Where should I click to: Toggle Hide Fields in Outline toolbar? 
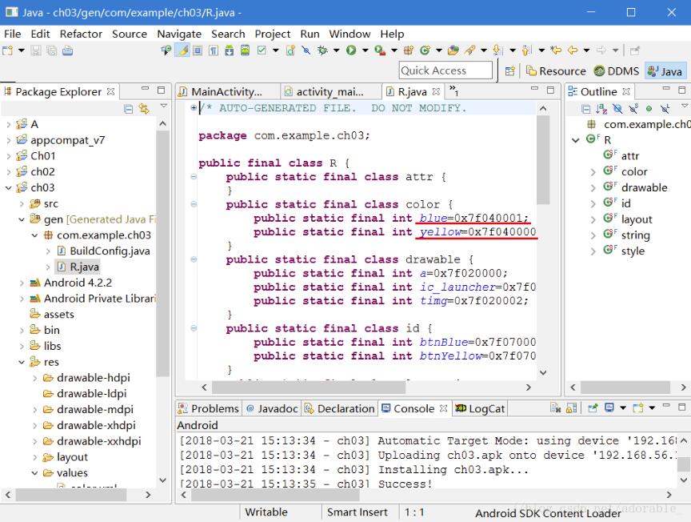[x=618, y=109]
